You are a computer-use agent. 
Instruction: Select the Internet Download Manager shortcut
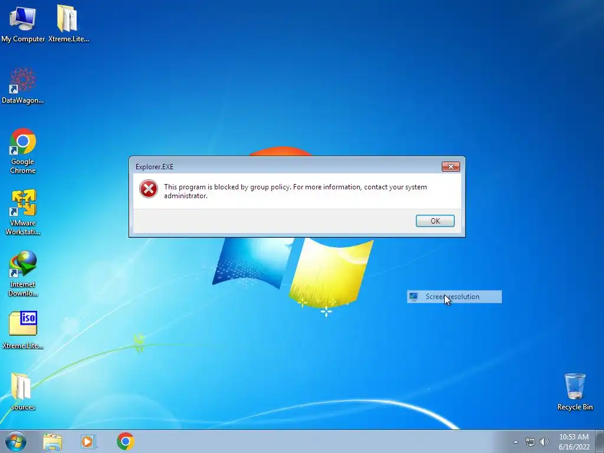tap(23, 274)
